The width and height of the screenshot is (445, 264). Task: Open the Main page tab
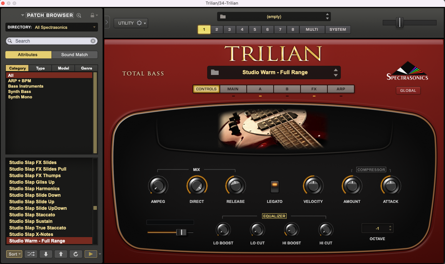pyautogui.click(x=233, y=89)
